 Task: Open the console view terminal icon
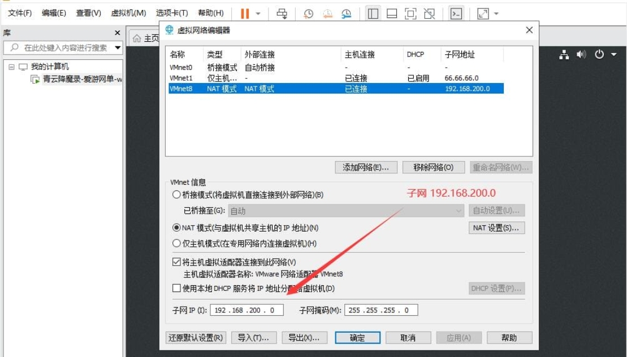[456, 14]
